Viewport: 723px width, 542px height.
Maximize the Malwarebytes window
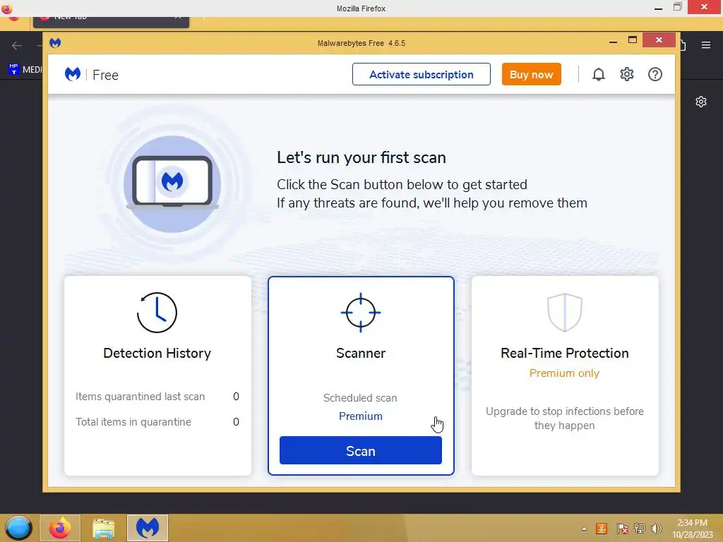(633, 40)
